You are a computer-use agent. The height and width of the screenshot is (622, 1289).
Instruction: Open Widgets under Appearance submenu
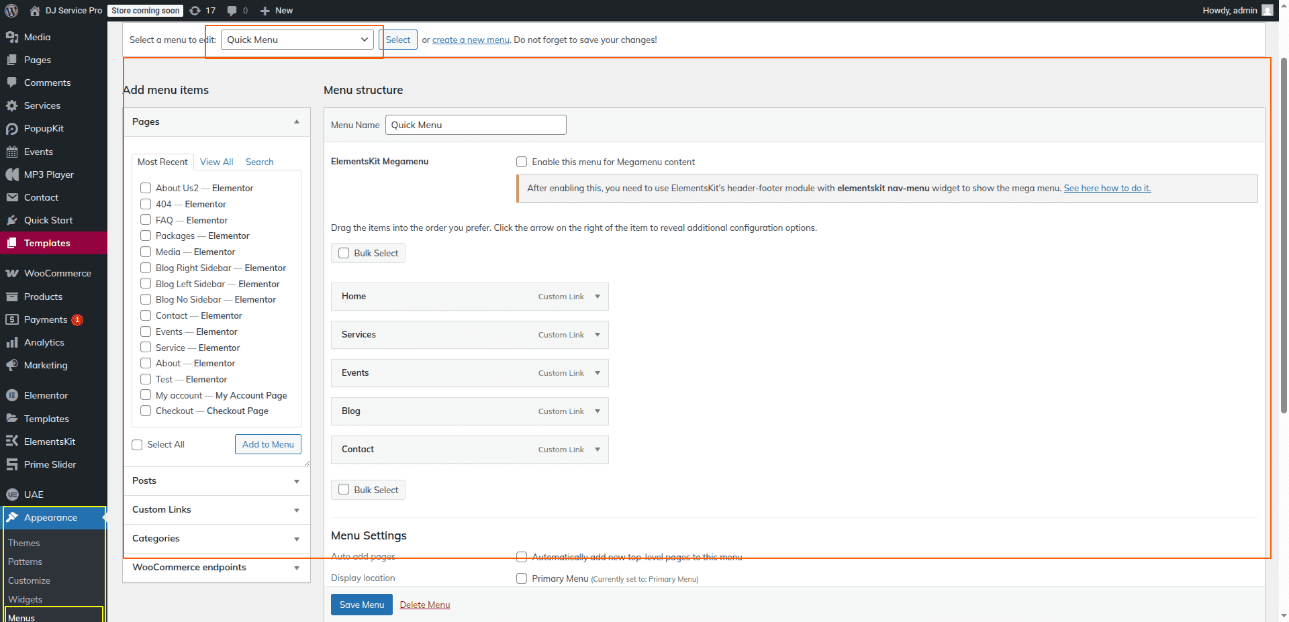(26, 599)
